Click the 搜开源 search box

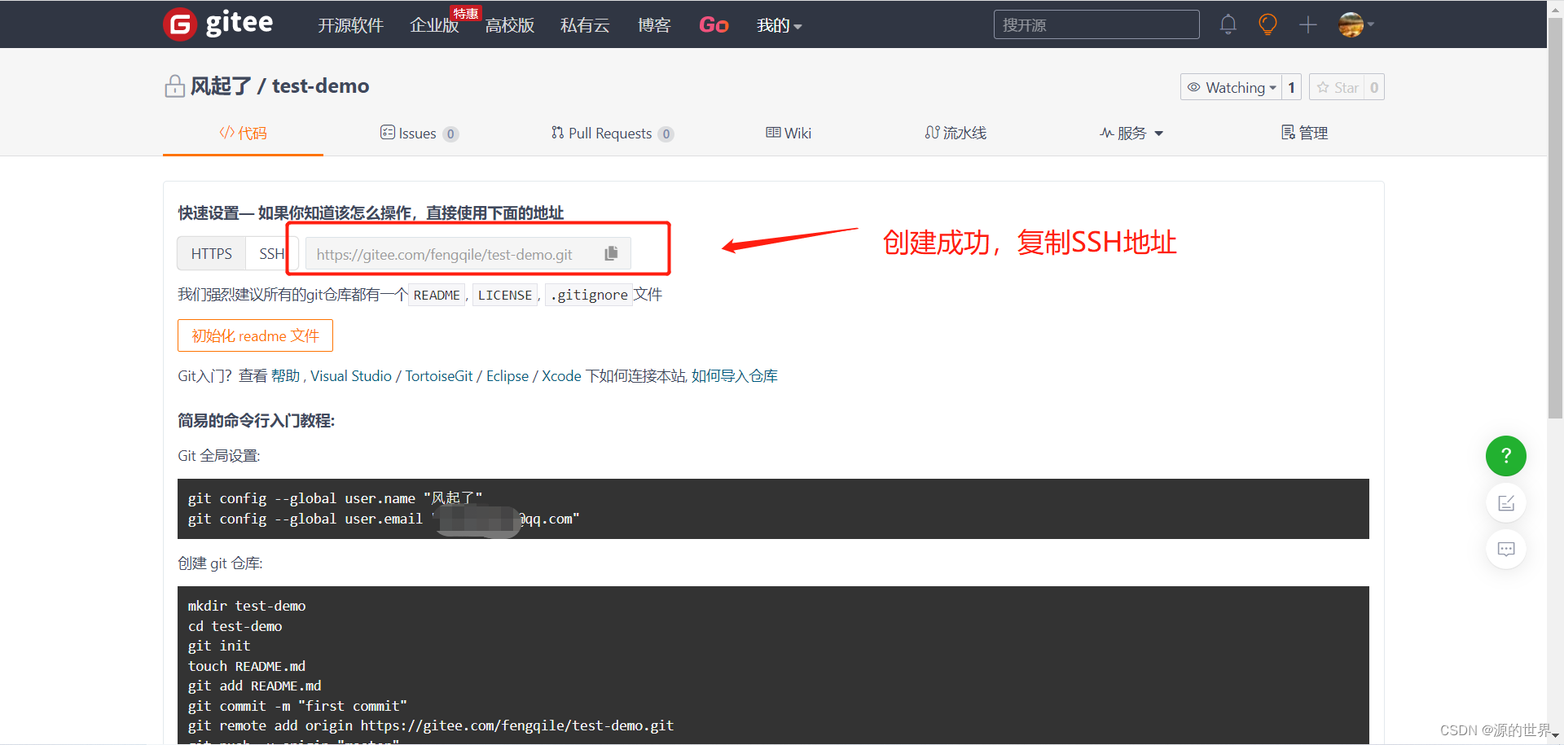(x=1096, y=24)
